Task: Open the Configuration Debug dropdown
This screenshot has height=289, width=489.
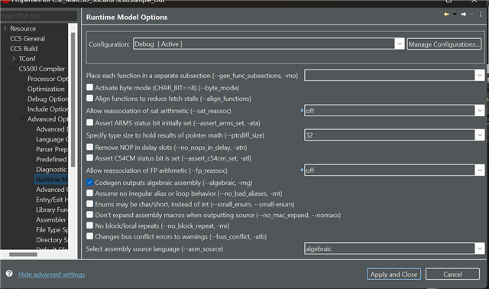Action: pos(269,44)
